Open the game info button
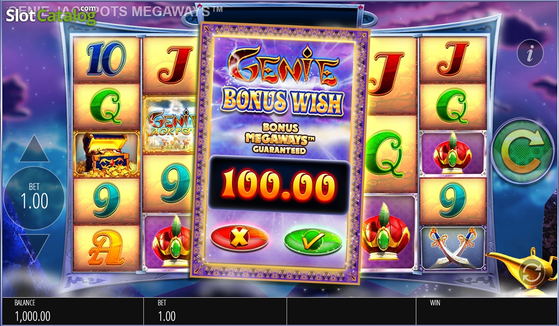This screenshot has width=559, height=326. 530,54
